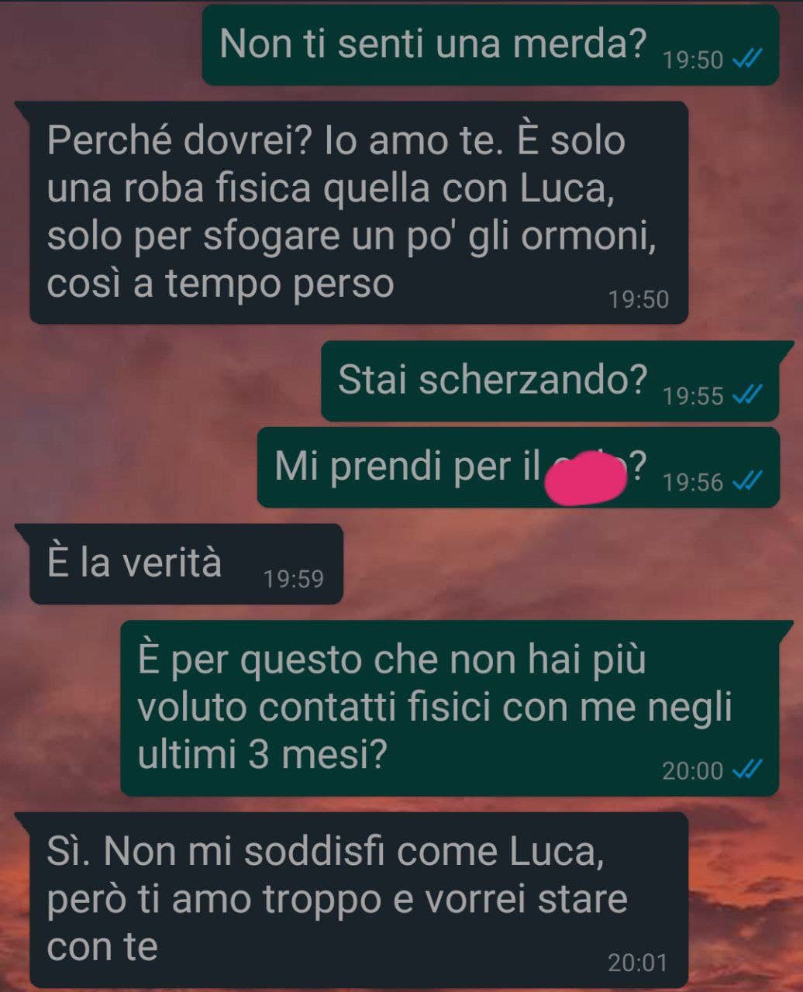The height and width of the screenshot is (992, 803).
Task: Select the 'Non ti senti una merda?' message
Action: pyautogui.click(x=490, y=44)
